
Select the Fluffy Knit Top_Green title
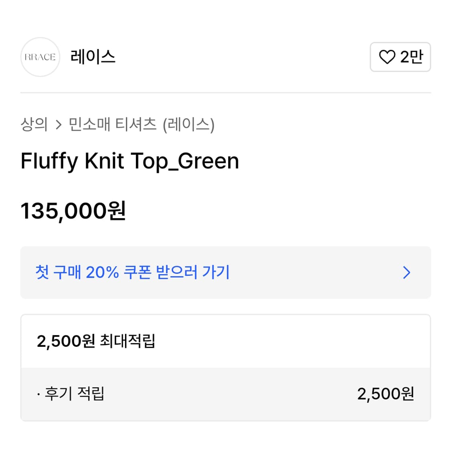[129, 161]
